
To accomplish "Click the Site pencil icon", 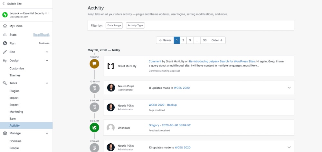I will (x=5, y=52).
